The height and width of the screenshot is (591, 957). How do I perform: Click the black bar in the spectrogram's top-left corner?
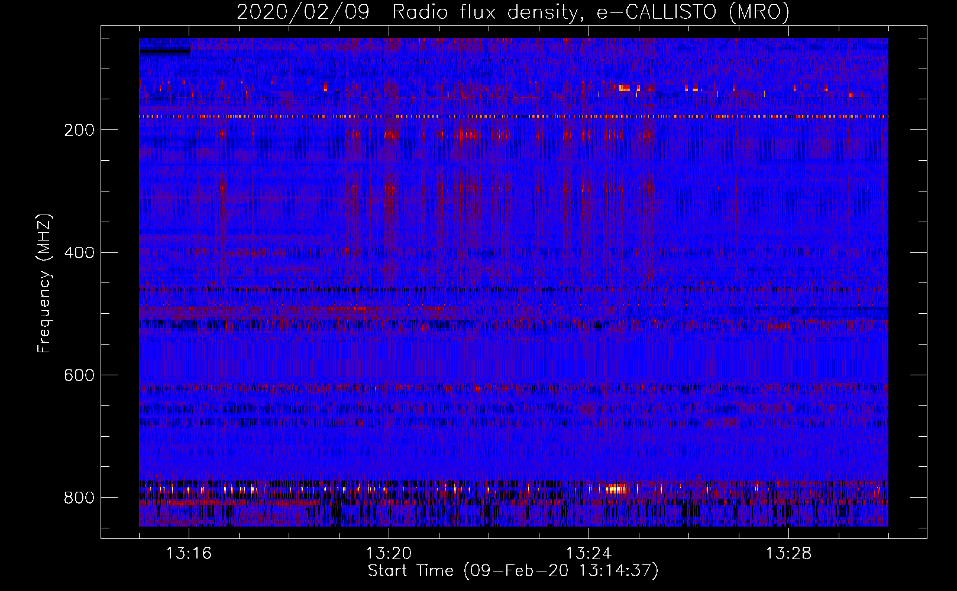pyautogui.click(x=166, y=51)
